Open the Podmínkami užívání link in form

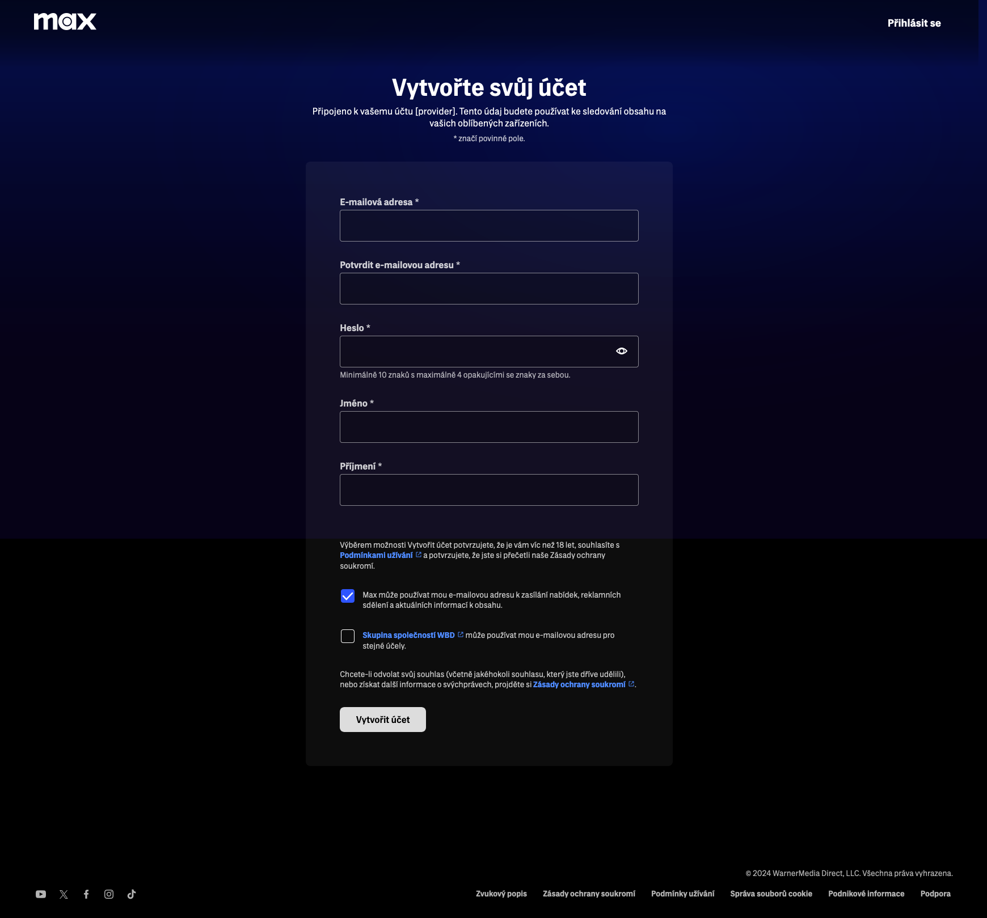pos(376,556)
